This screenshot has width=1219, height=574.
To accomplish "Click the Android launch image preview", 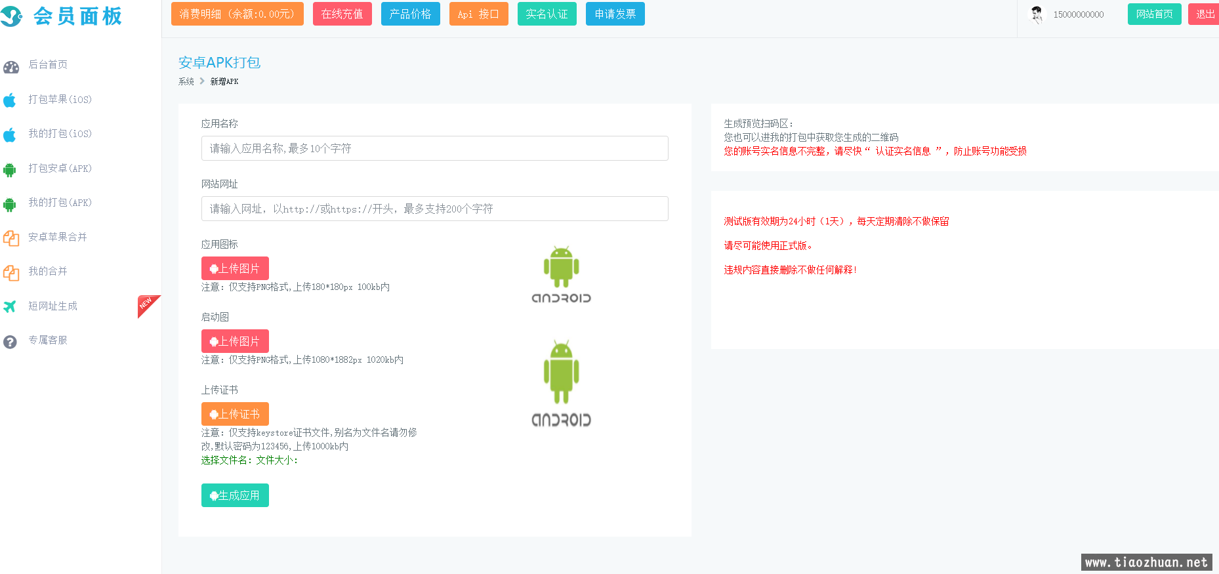I will (561, 383).
